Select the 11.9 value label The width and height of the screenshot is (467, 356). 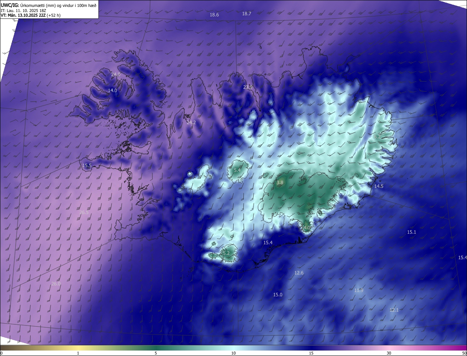[359, 290]
